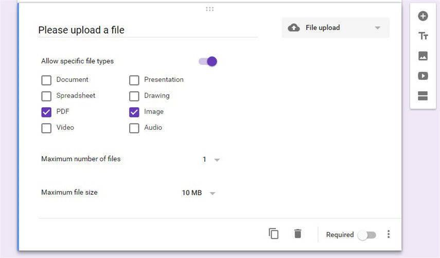Delete the question using trash icon
The width and height of the screenshot is (440, 258).
point(297,234)
